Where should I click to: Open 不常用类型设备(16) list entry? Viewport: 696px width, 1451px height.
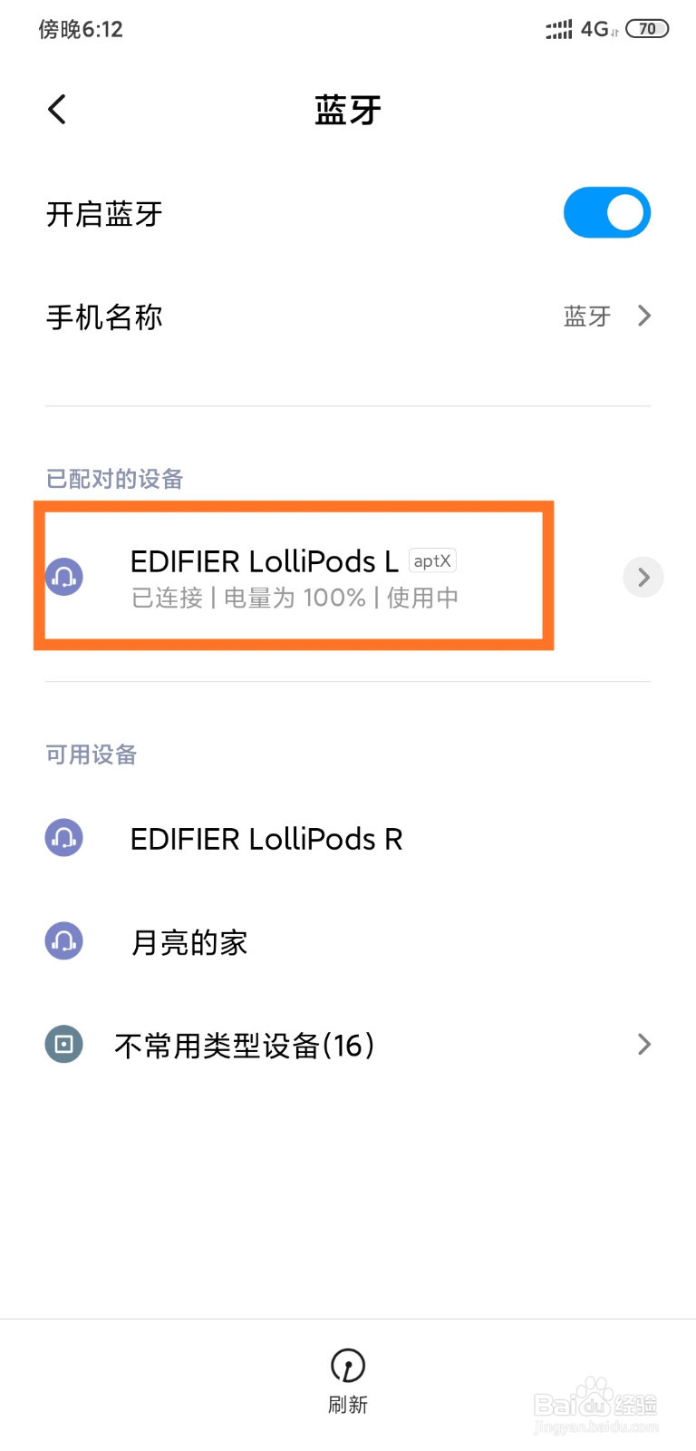[348, 1045]
